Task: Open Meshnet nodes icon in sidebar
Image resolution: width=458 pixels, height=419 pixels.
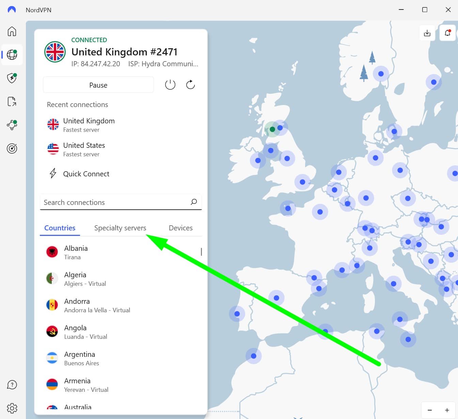Action: pyautogui.click(x=12, y=125)
